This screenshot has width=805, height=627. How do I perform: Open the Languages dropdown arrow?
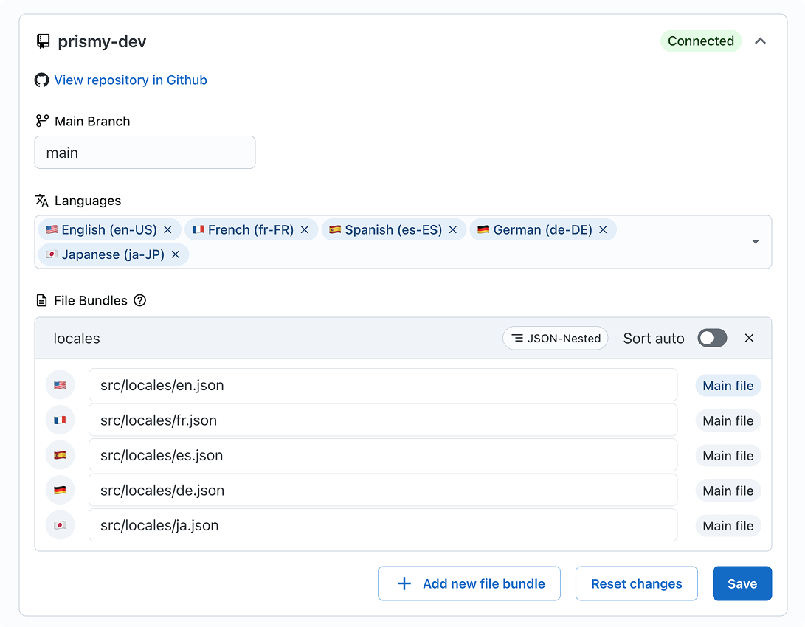756,242
